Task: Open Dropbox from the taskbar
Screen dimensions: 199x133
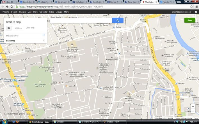Action: point(64,122)
